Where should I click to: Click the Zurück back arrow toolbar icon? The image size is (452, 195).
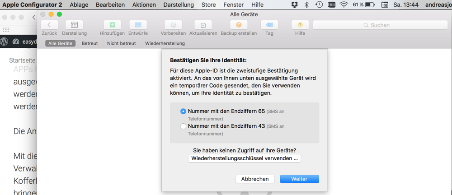click(49, 25)
